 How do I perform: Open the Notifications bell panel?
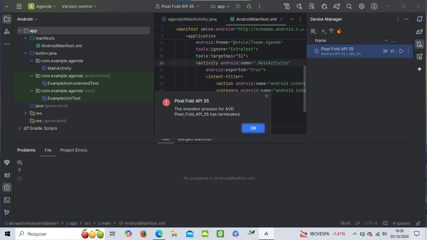[x=419, y=19]
